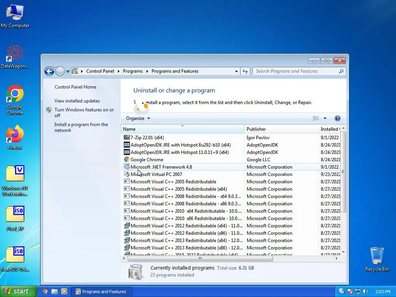Click Install a program from the network
Image resolution: width=396 pixels, height=297 pixels.
click(x=81, y=127)
